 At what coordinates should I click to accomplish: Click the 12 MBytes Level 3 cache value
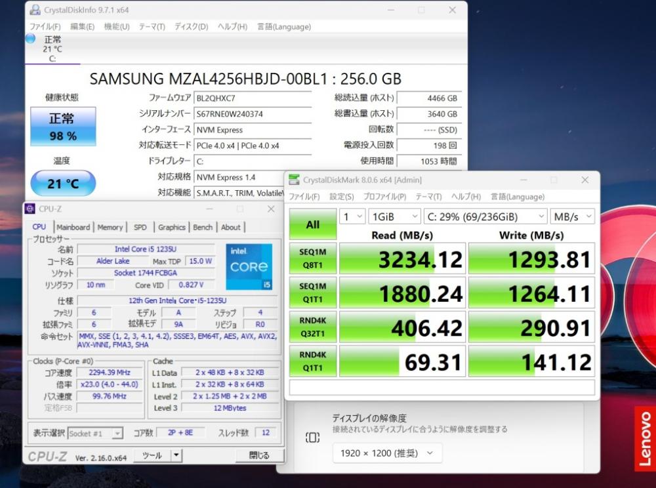pyautogui.click(x=230, y=408)
